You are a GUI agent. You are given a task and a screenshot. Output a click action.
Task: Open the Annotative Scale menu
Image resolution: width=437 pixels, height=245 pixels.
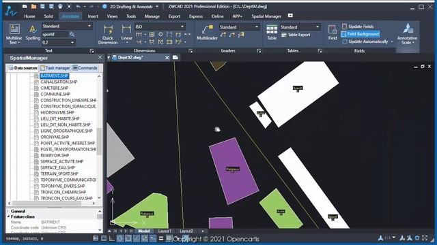coord(407,35)
